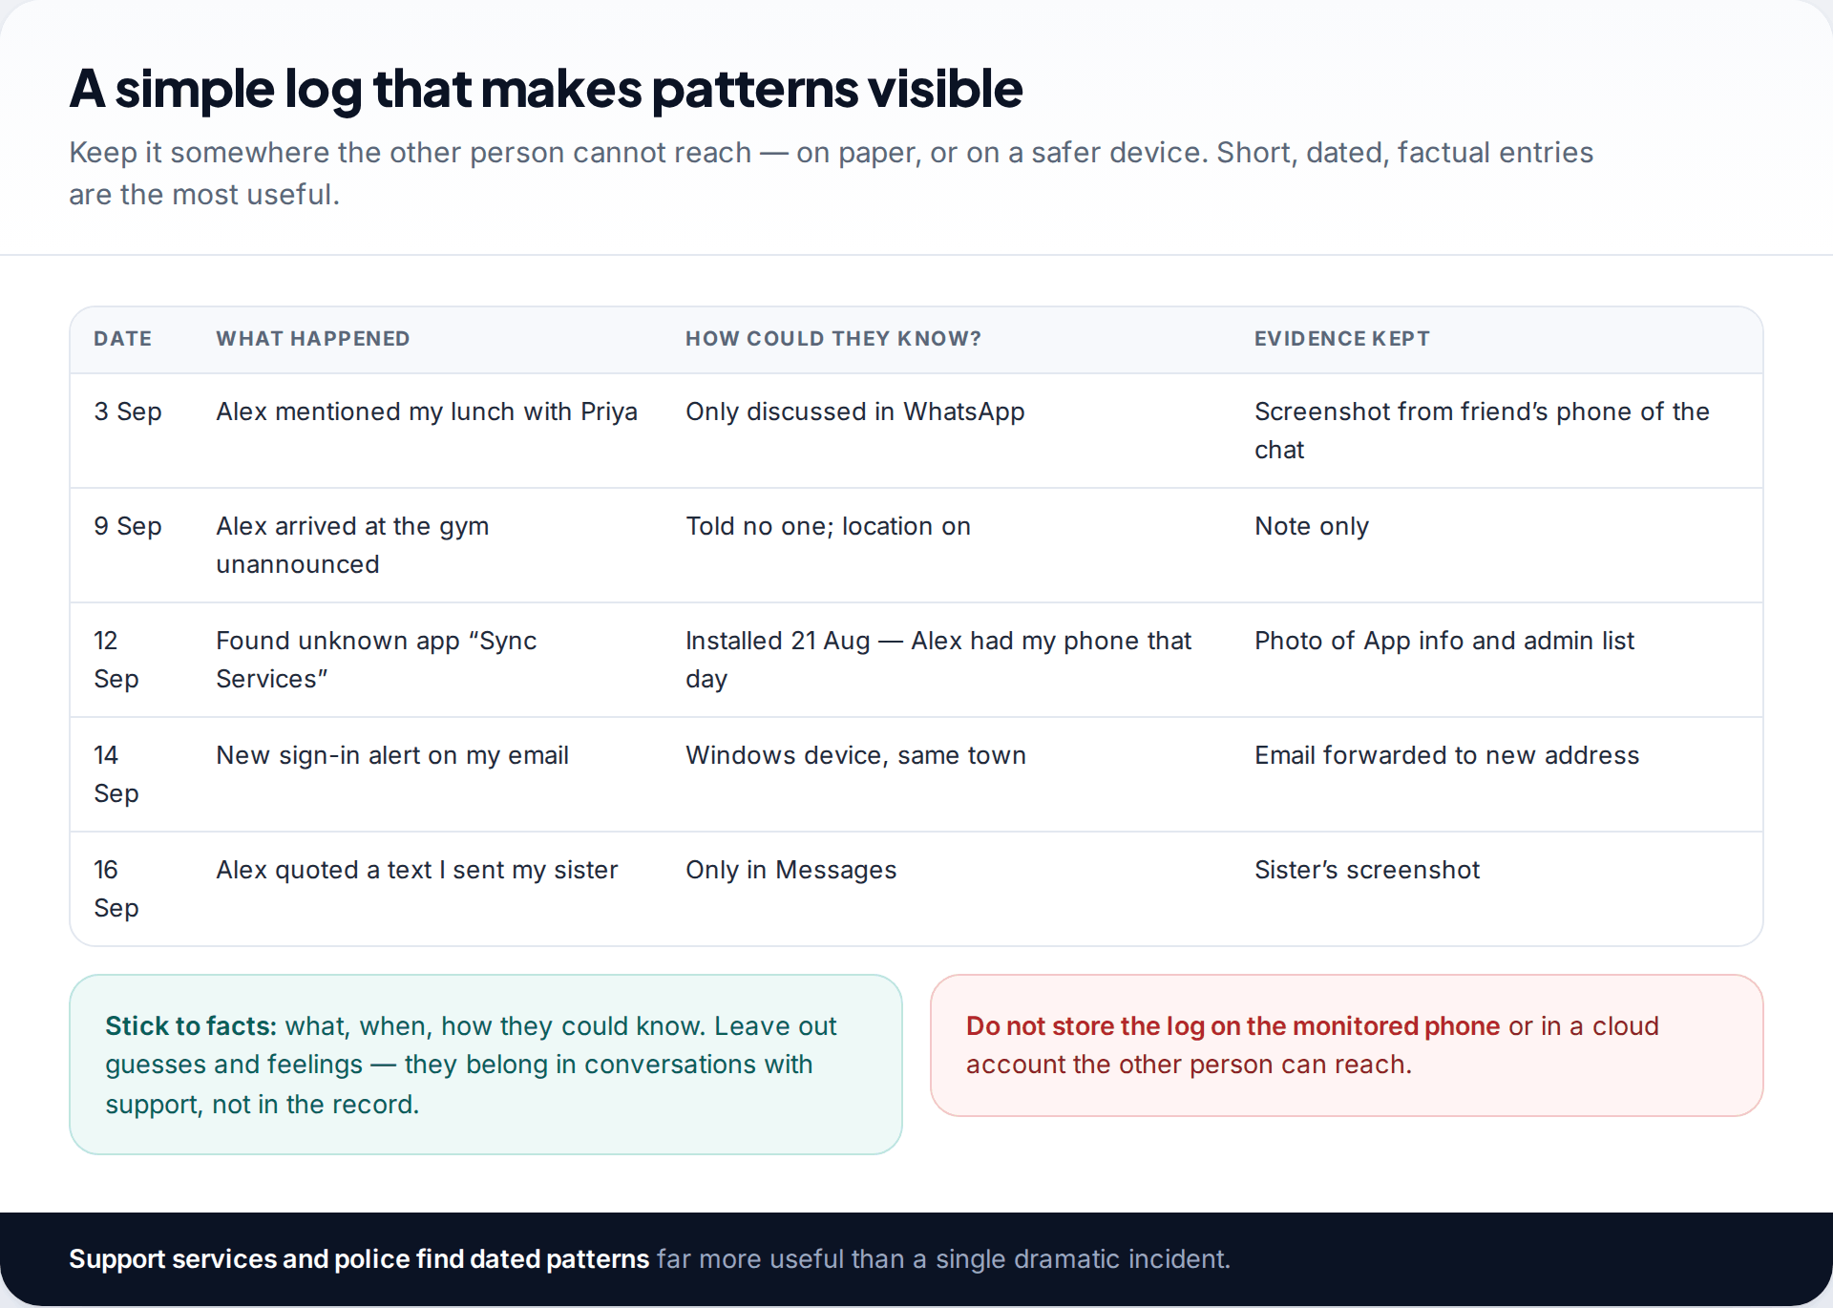Click the 'Sister's screenshot' evidence cell
1833x1308 pixels.
pyautogui.click(x=1367, y=870)
